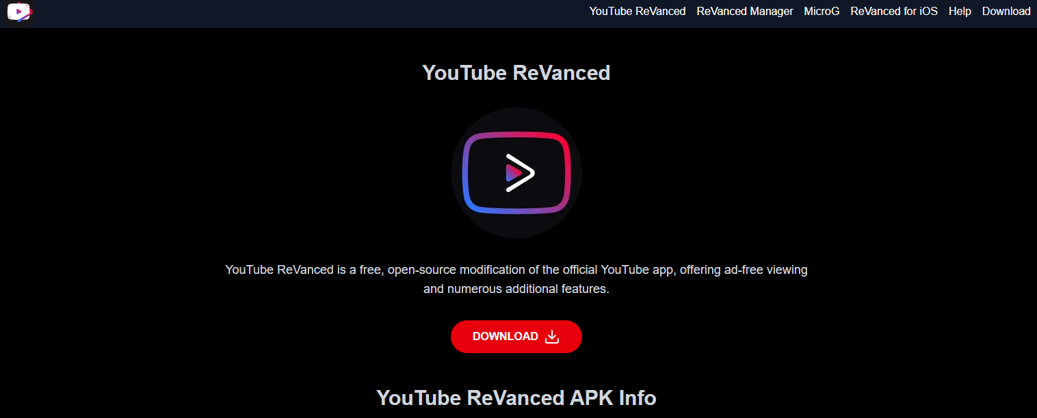Click the DOWNLOAD button label text
1037x418 pixels.
(505, 336)
